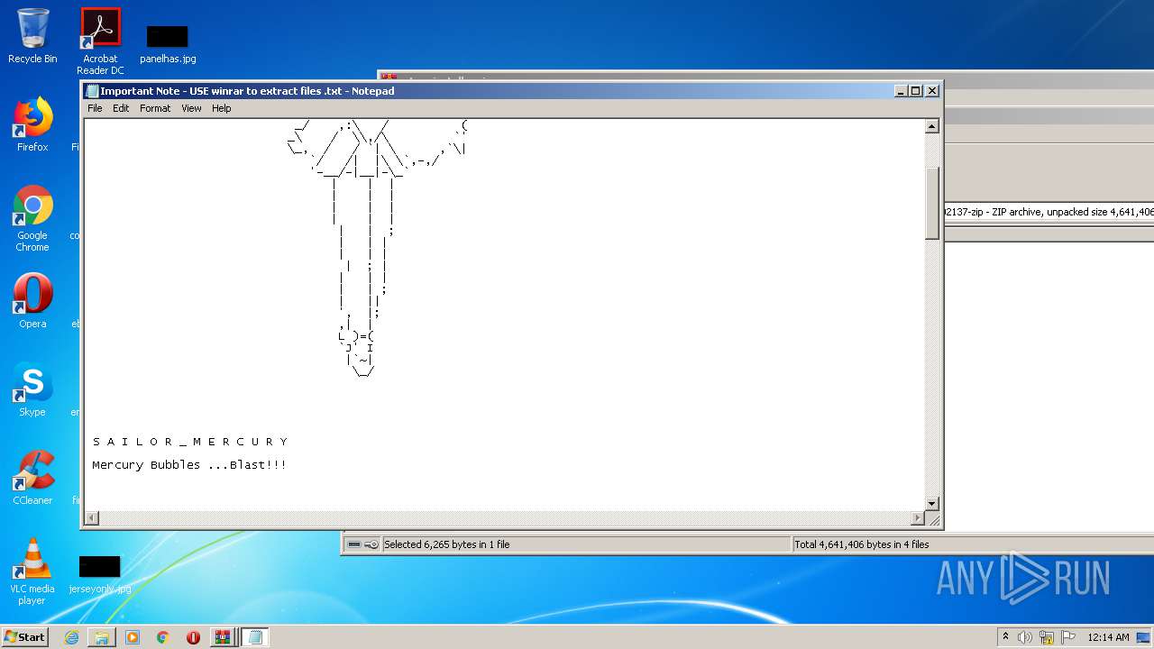
Task: Maximize the Notepad window
Action: [x=916, y=91]
